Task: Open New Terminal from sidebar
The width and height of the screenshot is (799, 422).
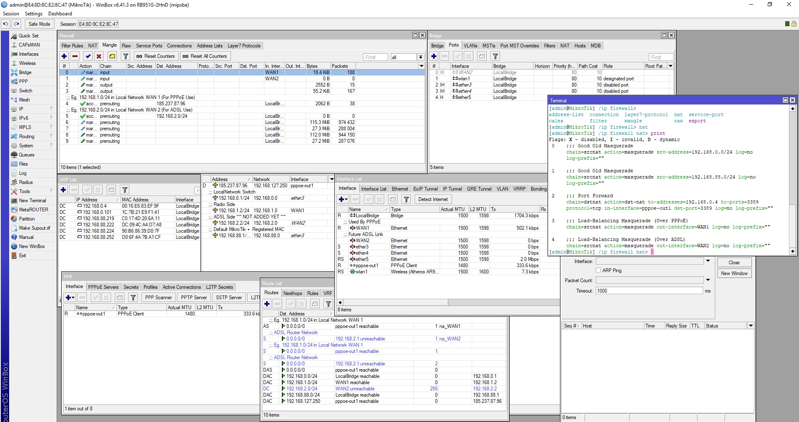Action: click(32, 201)
